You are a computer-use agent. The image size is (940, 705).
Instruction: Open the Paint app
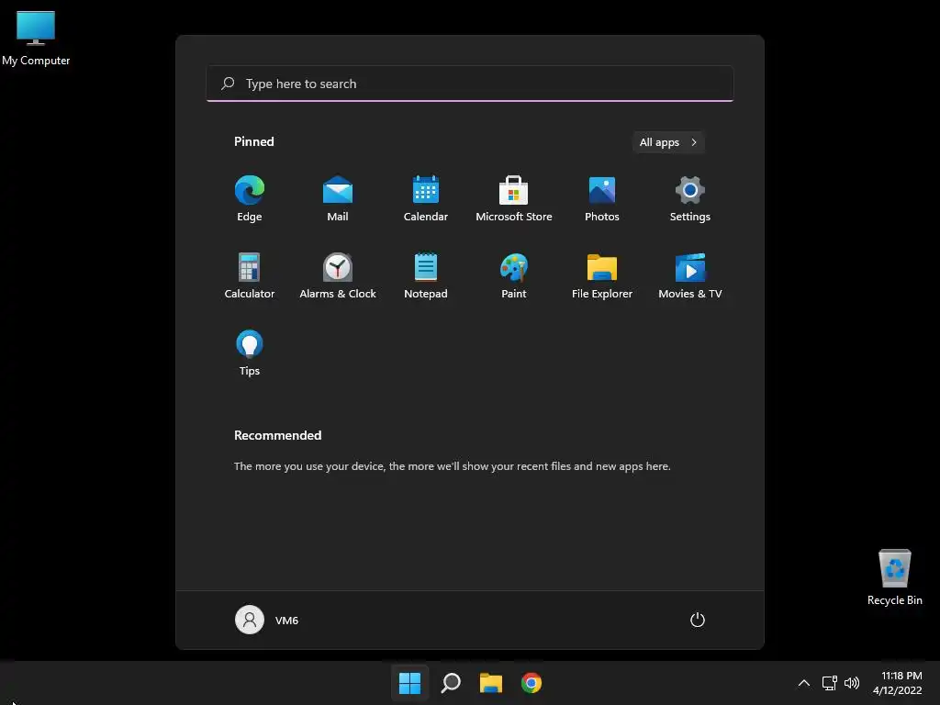coord(514,275)
